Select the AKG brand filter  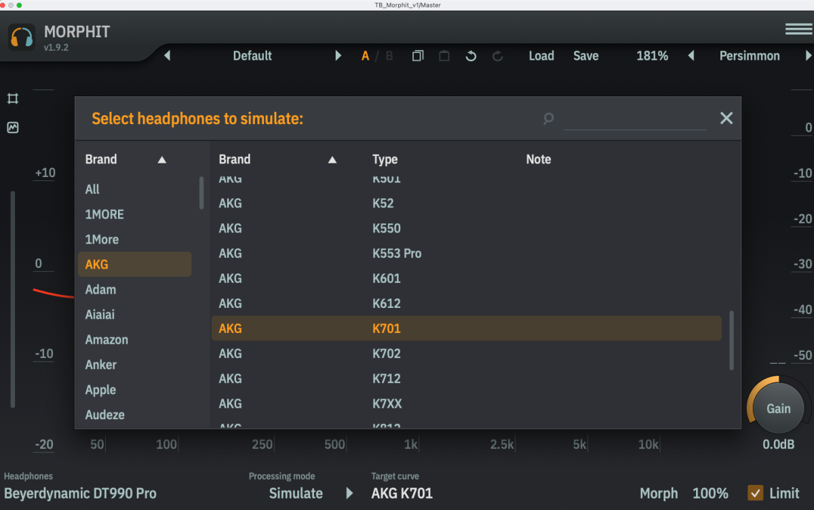(134, 264)
